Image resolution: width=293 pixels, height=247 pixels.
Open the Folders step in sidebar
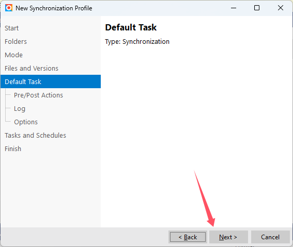click(16, 42)
